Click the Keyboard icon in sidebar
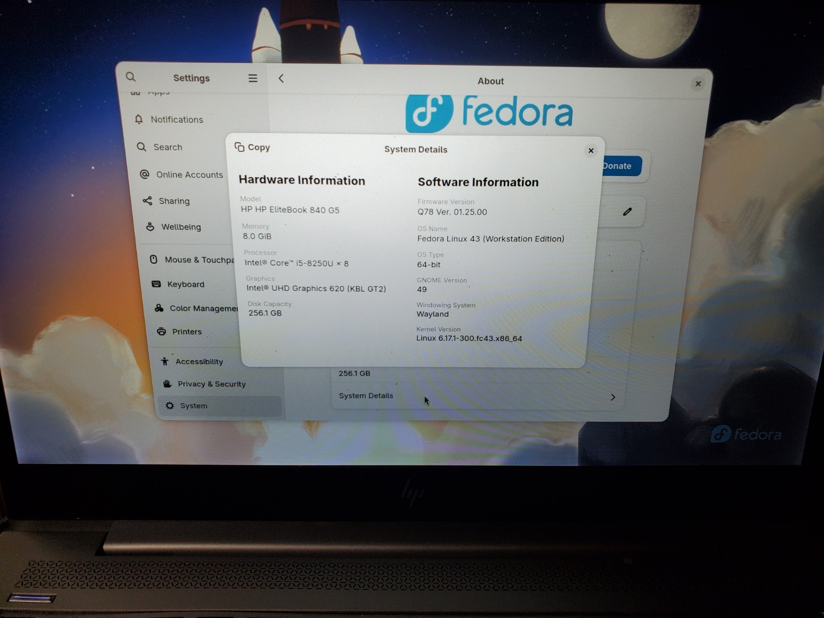The width and height of the screenshot is (824, 618). 156,284
